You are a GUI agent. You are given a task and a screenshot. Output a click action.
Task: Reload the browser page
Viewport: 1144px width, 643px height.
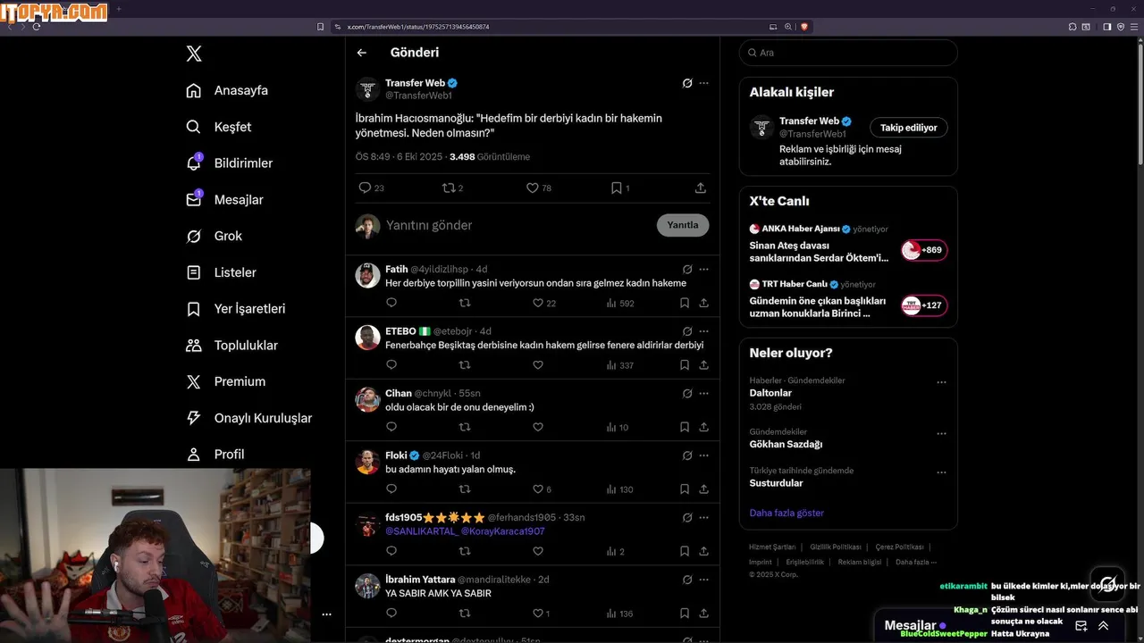[37, 27]
